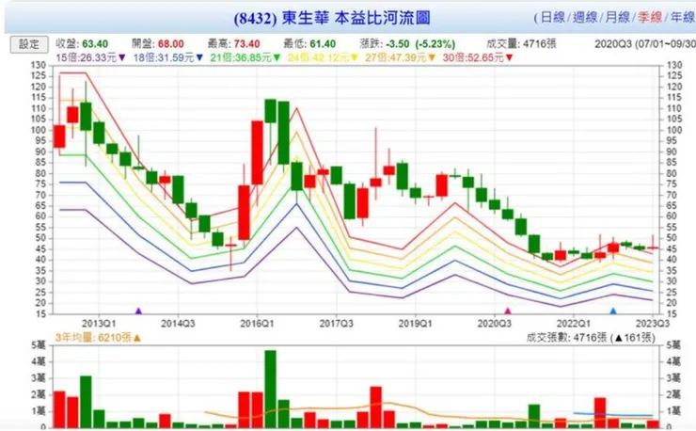Switch to 週線 weekly chart
Screen dimensions: 696x431
(585, 18)
